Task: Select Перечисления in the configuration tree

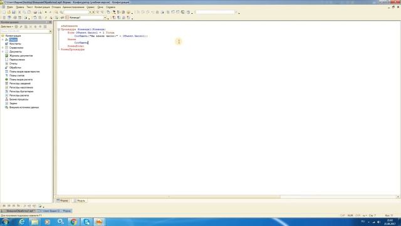Action: click(17, 60)
